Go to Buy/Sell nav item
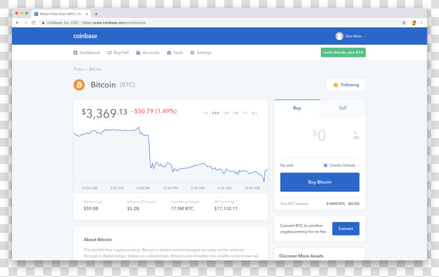The height and width of the screenshot is (277, 439). pyautogui.click(x=118, y=53)
